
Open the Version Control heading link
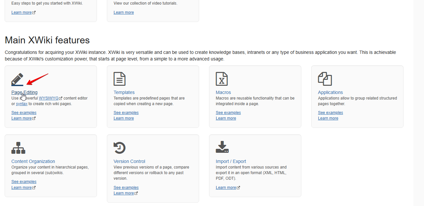129,161
